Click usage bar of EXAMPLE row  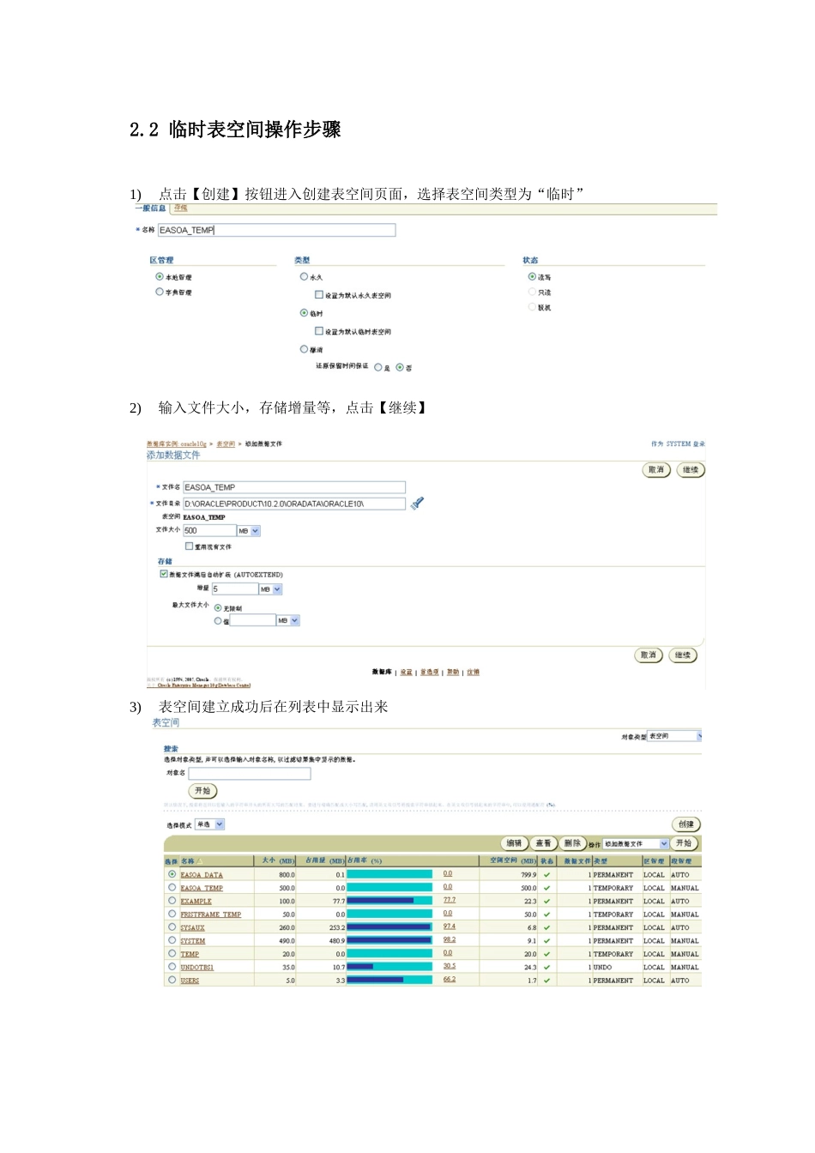[389, 901]
